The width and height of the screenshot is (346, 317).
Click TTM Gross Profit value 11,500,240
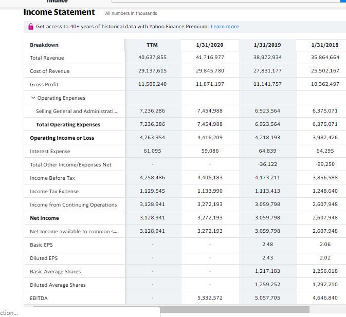point(152,84)
